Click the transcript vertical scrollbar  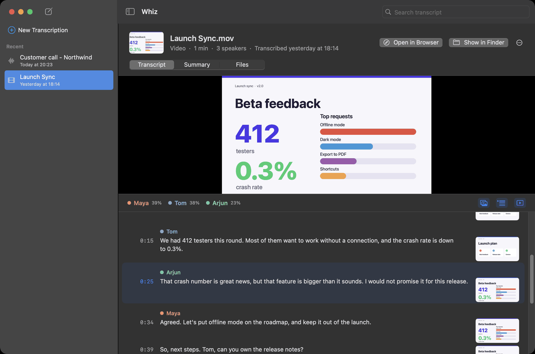(532, 279)
